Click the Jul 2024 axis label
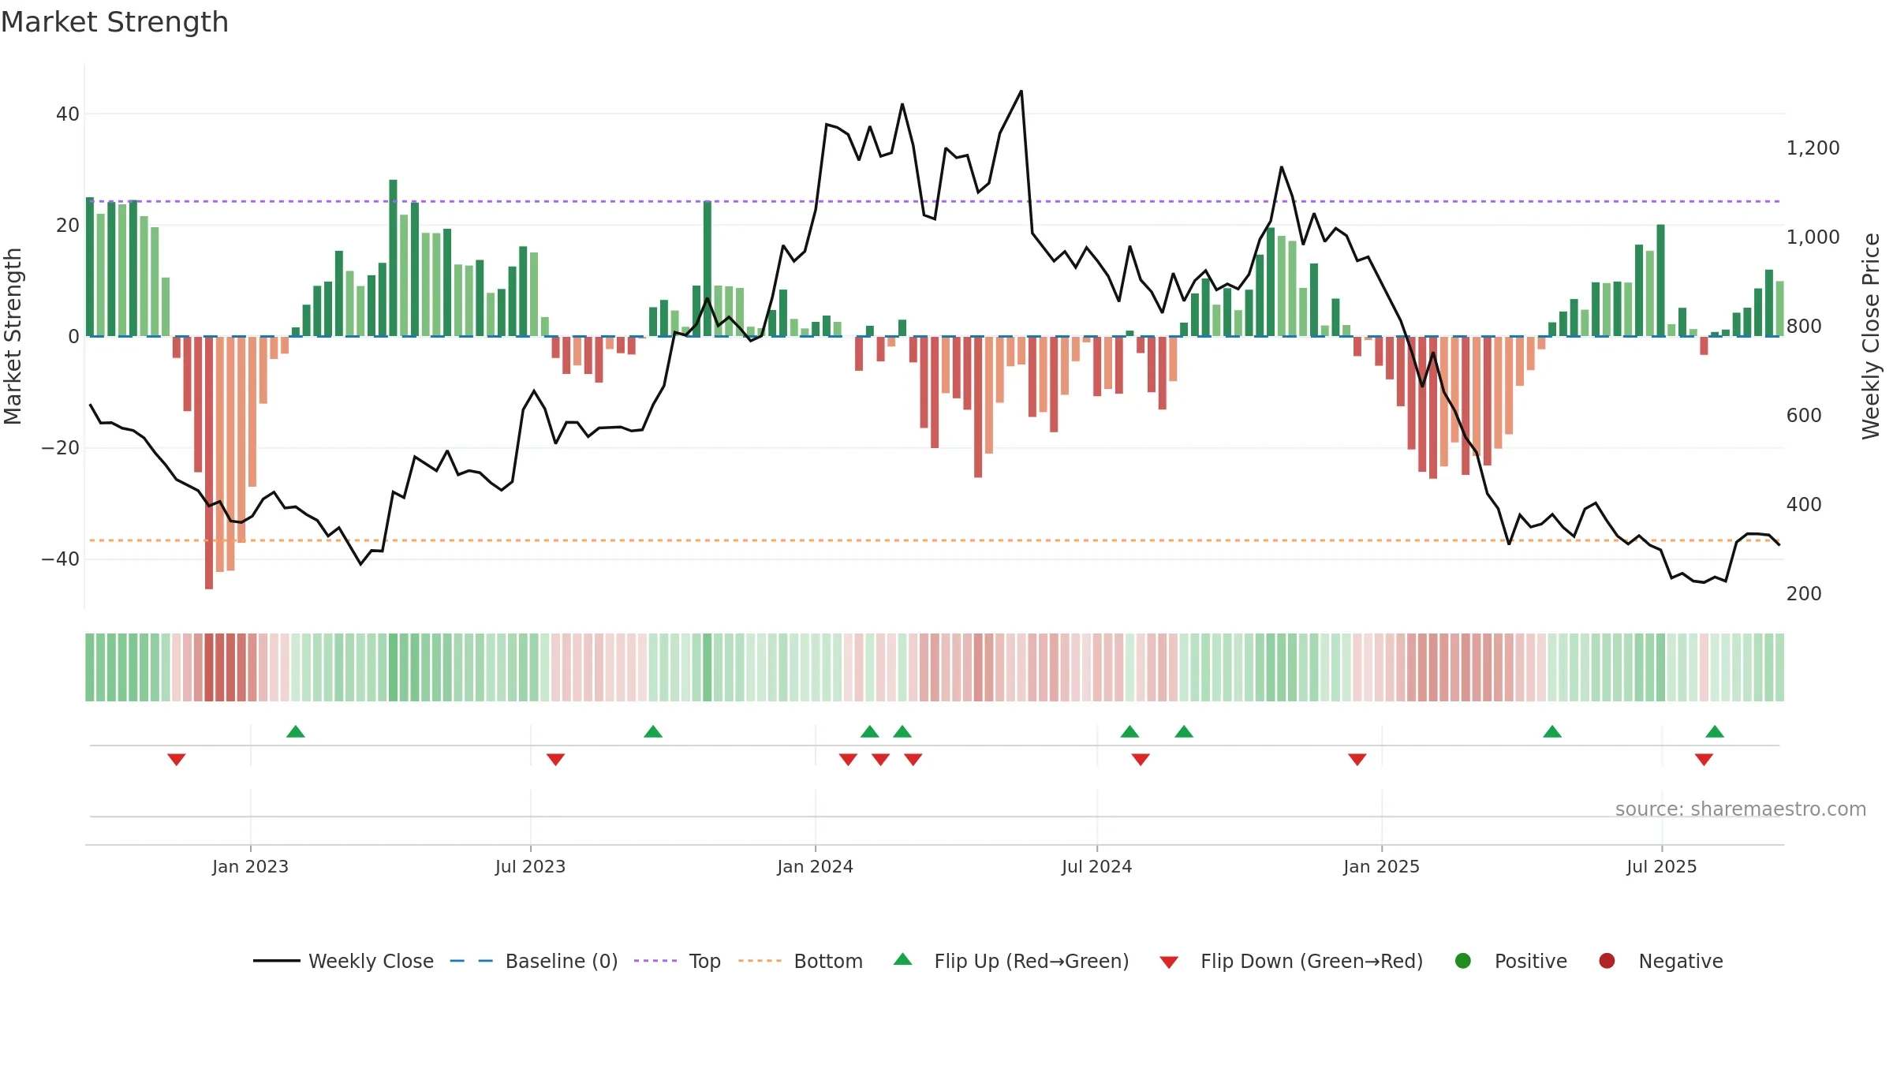 [x=1096, y=866]
